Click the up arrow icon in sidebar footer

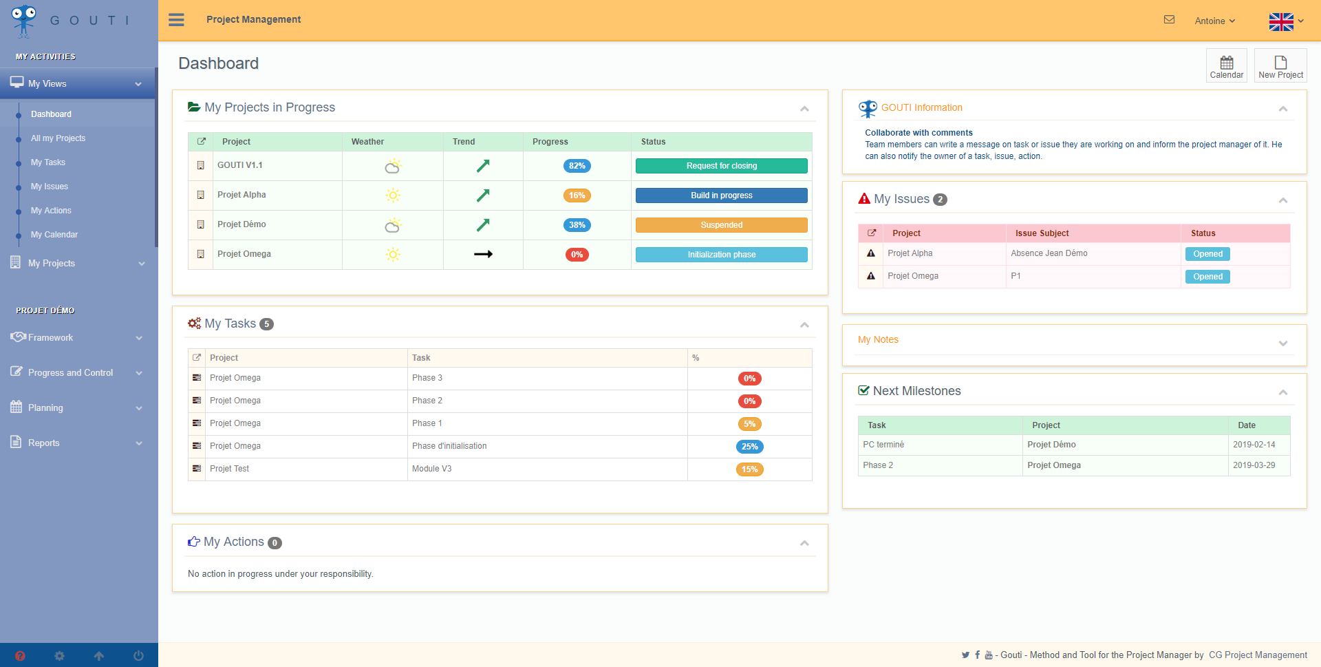tap(99, 656)
